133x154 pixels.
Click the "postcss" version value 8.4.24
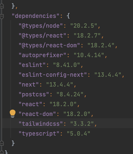tap(70, 95)
